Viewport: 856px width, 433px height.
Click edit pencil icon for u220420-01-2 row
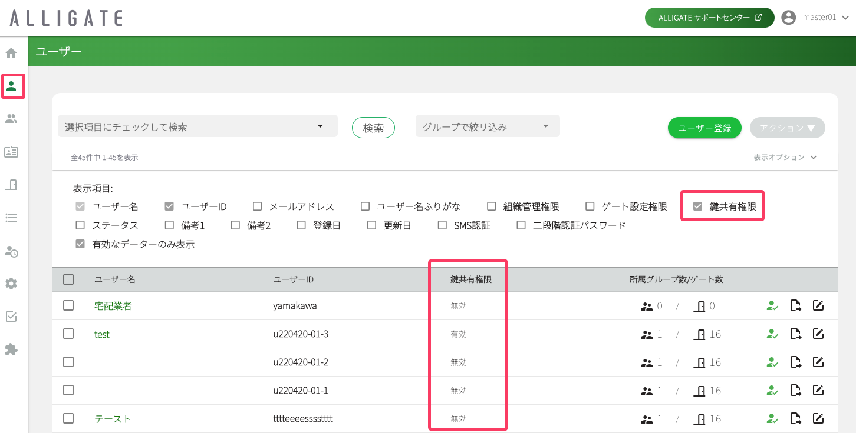[818, 362]
